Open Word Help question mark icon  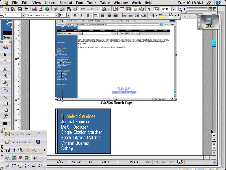tap(180, 9)
